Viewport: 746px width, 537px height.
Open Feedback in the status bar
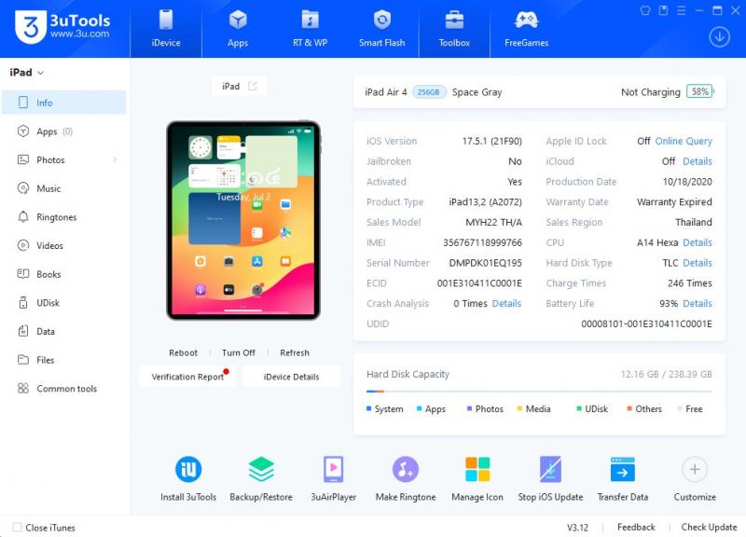coord(636,527)
